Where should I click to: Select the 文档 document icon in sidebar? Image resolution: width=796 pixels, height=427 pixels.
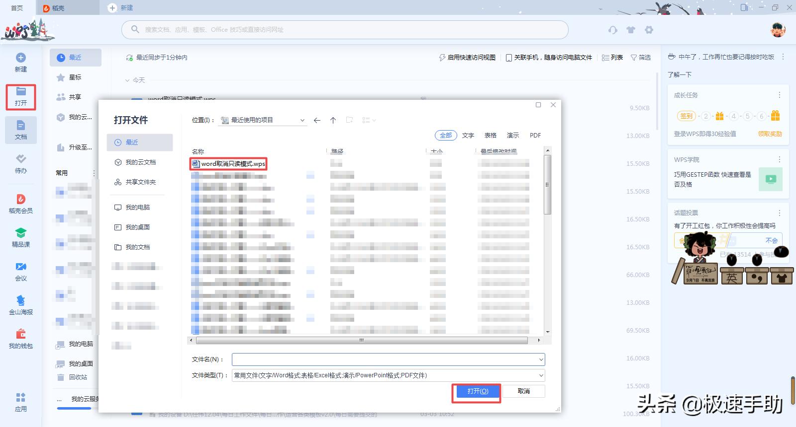21,125
